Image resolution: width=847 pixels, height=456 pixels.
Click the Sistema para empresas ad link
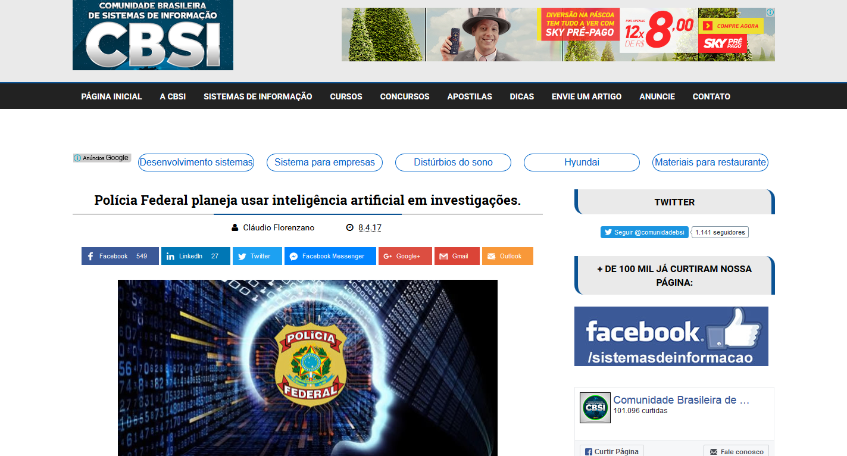324,163
